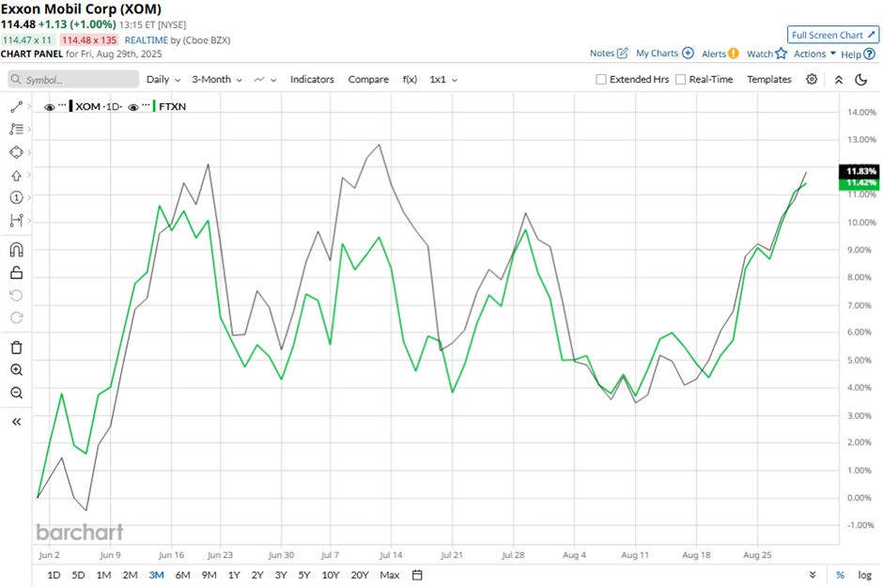
Task: Click the 11.83% XOM price label
Action: click(860, 171)
